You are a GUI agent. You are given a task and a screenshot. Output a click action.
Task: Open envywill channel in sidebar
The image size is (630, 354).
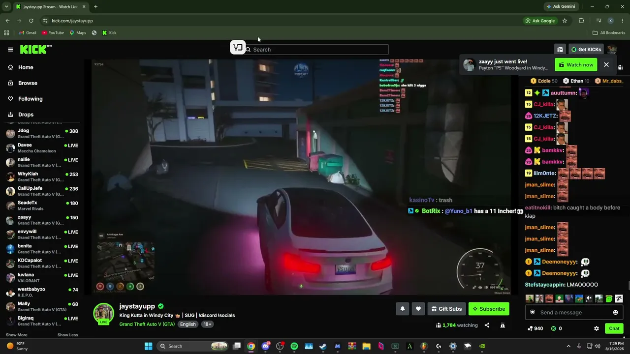42,235
